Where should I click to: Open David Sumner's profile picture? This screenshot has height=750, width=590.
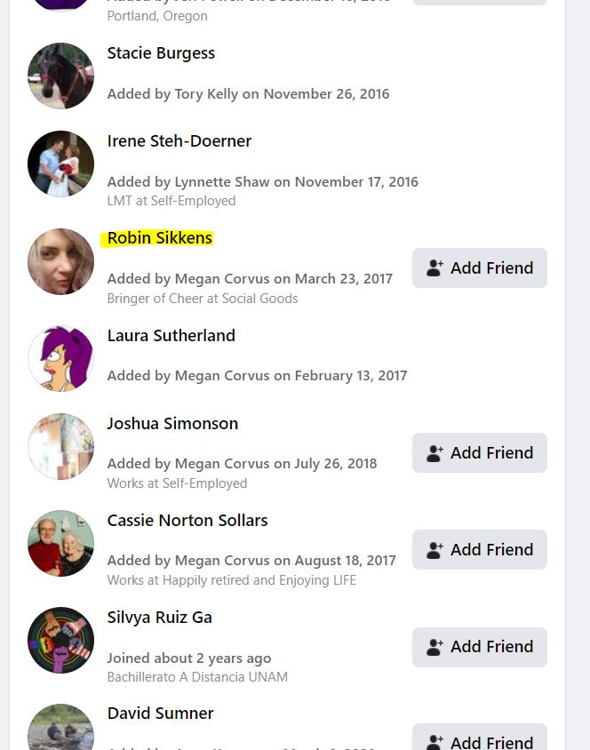[x=60, y=727]
